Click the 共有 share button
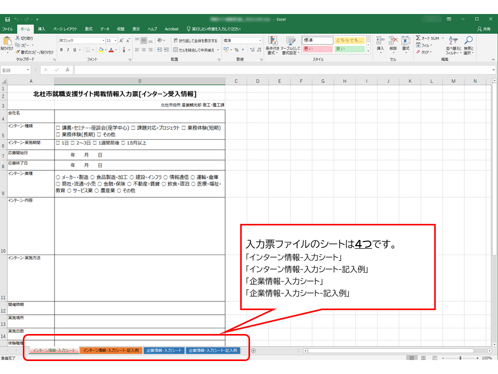The height and width of the screenshot is (374, 498). coord(484,29)
